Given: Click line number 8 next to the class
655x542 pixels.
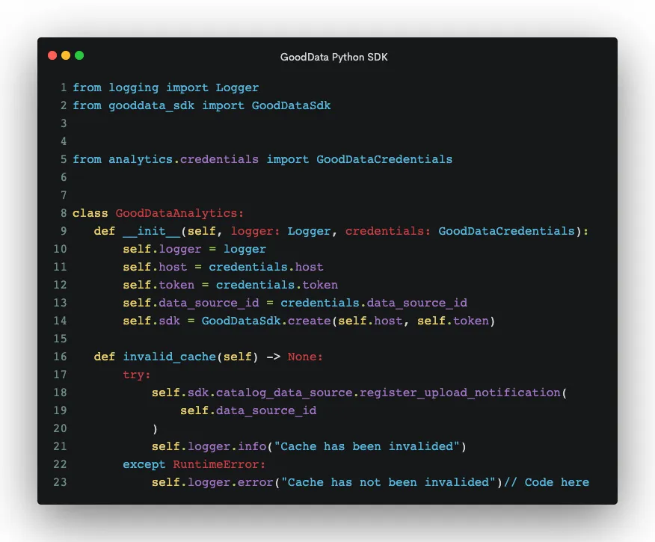Looking at the screenshot, I should (64, 213).
